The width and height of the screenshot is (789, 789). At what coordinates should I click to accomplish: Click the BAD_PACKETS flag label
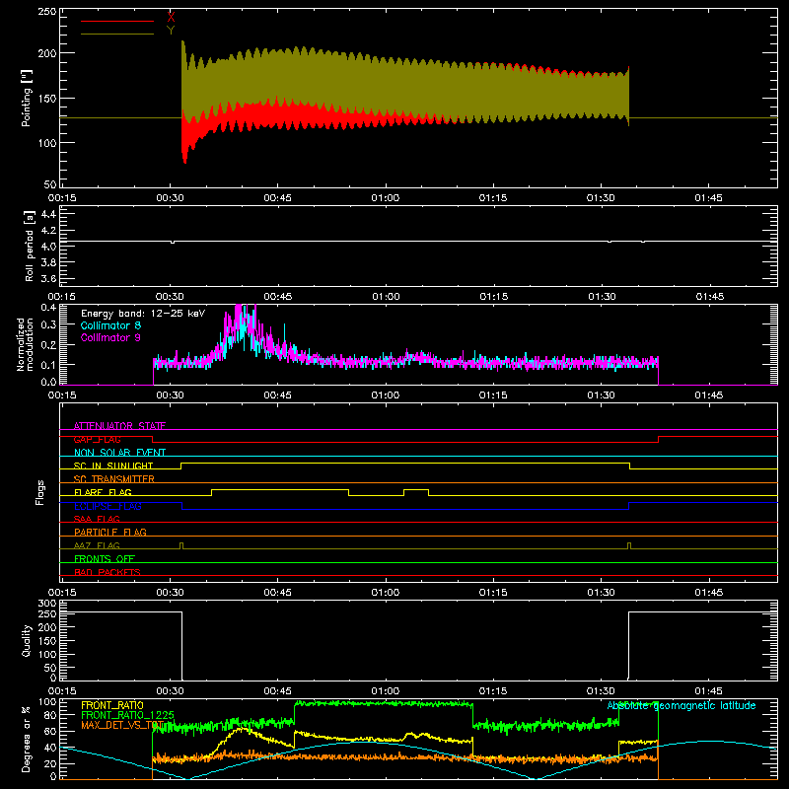coord(108,572)
